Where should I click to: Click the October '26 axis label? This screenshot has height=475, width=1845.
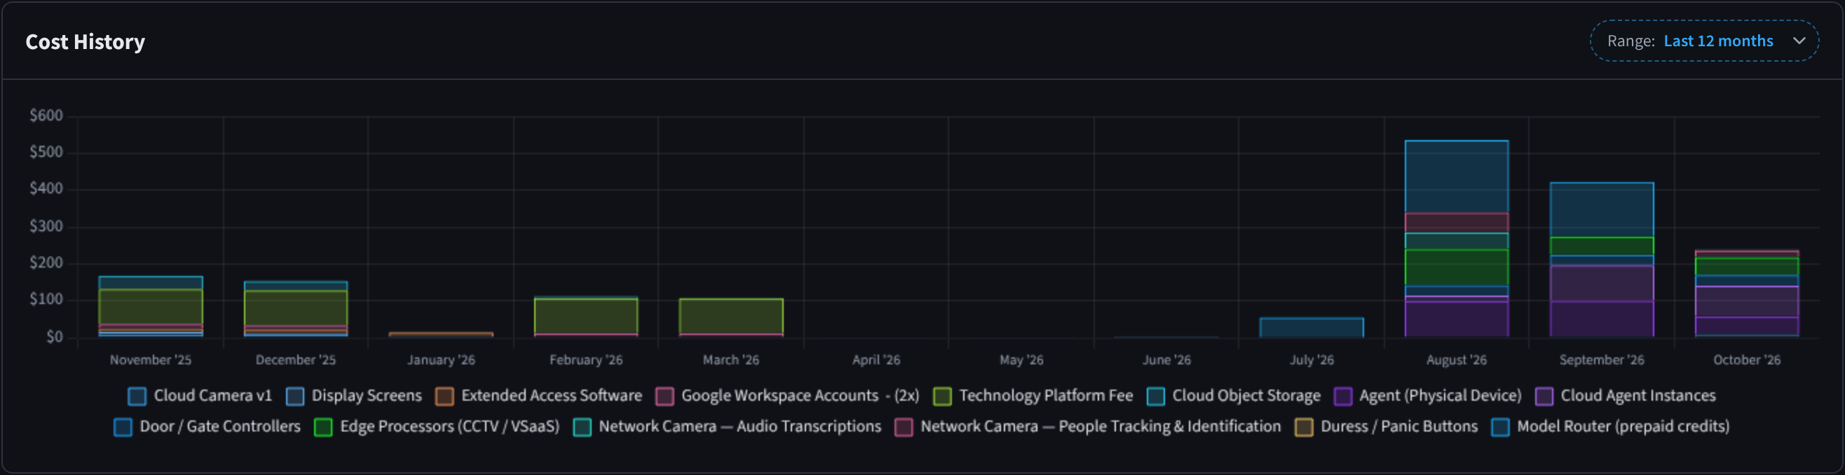click(x=1747, y=360)
